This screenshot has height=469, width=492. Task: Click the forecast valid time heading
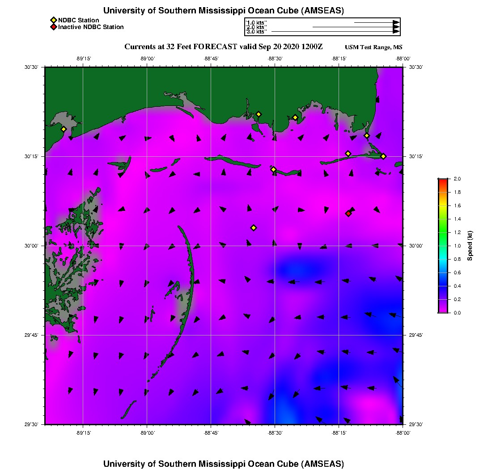point(224,47)
